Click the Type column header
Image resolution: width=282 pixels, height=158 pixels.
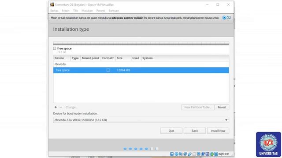(x=75, y=58)
